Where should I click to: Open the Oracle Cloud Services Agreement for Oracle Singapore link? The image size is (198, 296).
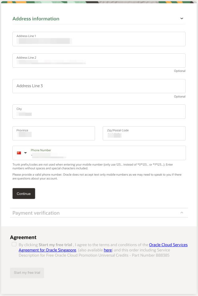168,245
